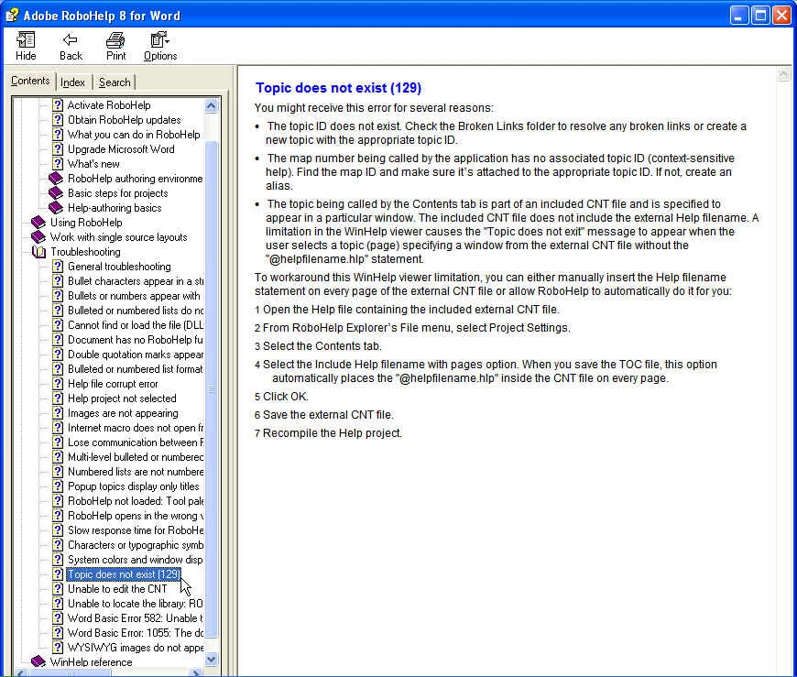
Task: Click the Basic steps for projects book icon
Action: (56, 193)
